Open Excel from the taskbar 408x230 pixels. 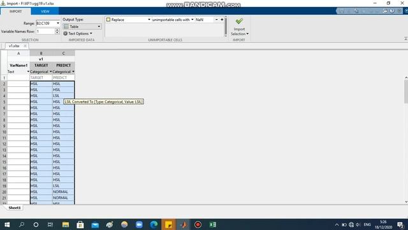[x=212, y=224]
